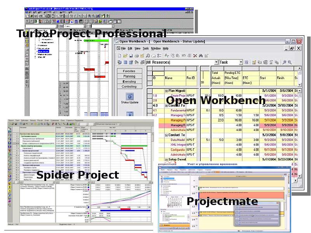Click the Res ID column header
The image size is (311, 233).
click(x=191, y=78)
